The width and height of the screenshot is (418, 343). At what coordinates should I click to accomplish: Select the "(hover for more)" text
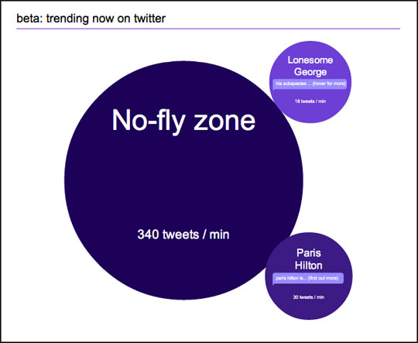[329, 84]
